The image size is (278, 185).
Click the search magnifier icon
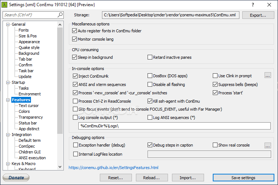click(x=60, y=15)
